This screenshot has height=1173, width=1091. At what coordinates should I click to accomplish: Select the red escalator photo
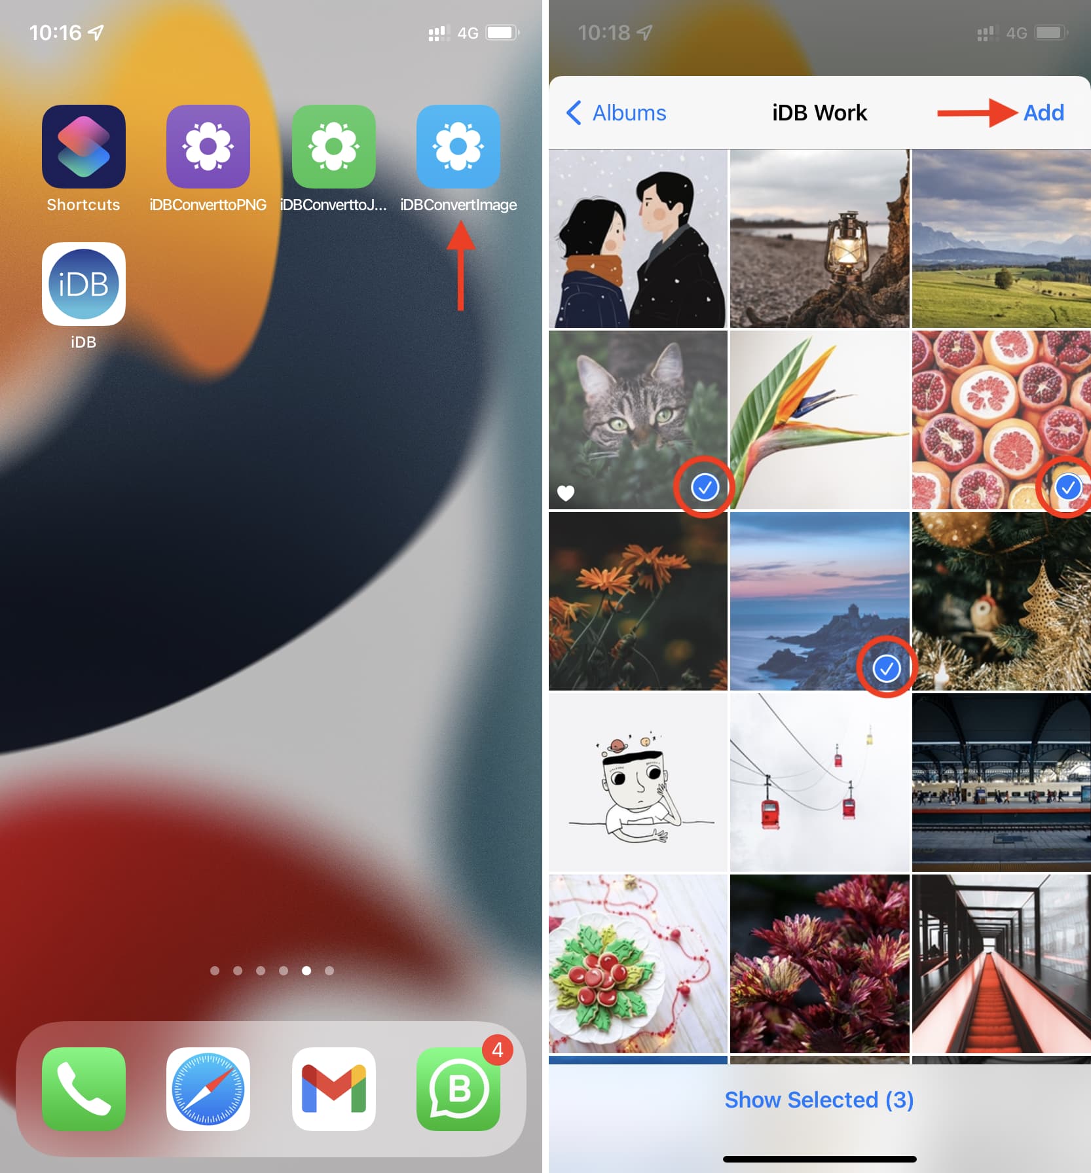[1001, 964]
